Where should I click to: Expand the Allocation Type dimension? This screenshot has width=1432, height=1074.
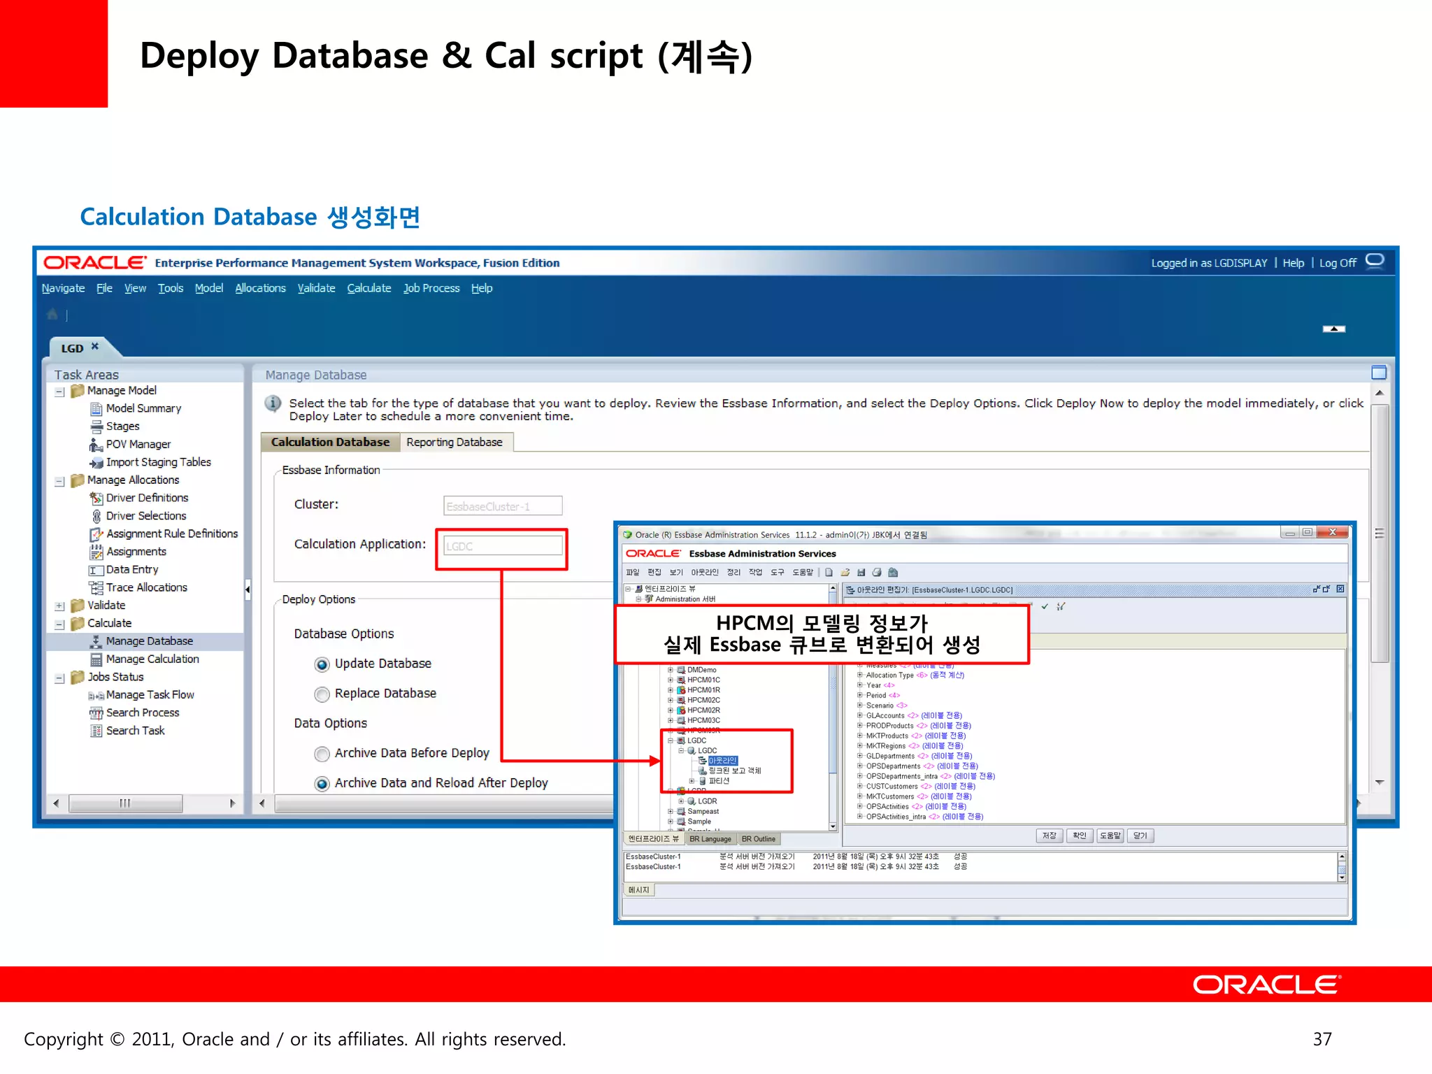860,675
